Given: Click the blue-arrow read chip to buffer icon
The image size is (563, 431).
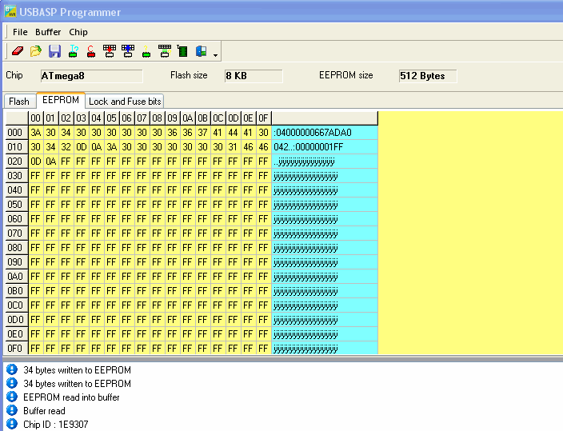Looking at the screenshot, I should point(128,51).
